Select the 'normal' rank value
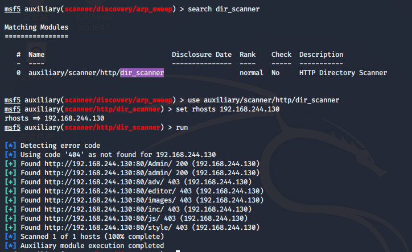This screenshot has height=252, width=412. pos(251,73)
